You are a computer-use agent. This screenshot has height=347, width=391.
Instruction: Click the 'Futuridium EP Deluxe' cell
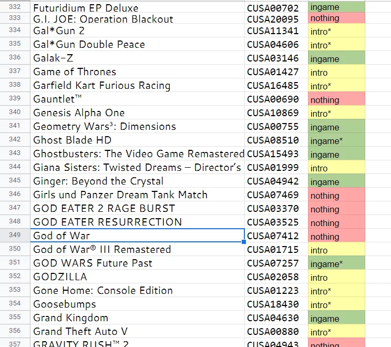point(137,7)
